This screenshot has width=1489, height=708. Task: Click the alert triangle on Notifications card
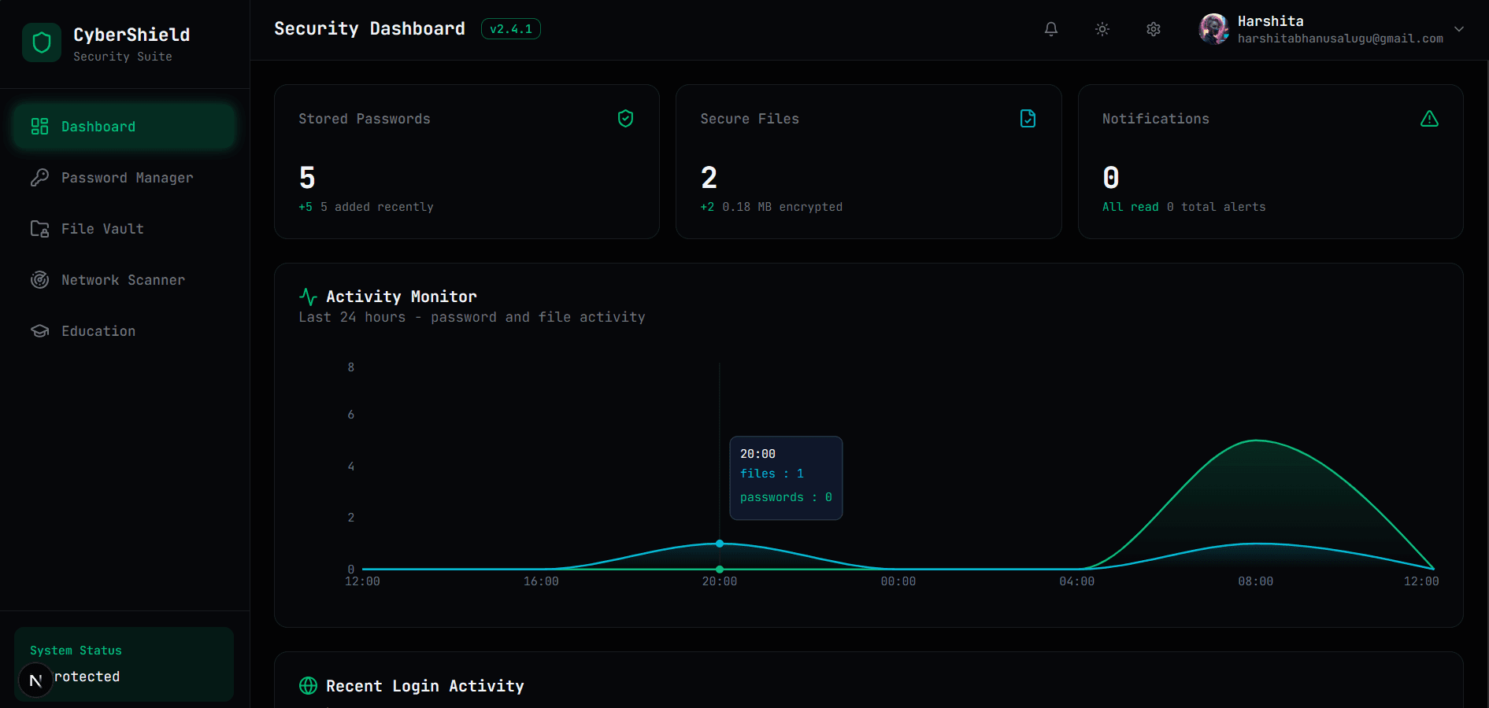click(1430, 119)
